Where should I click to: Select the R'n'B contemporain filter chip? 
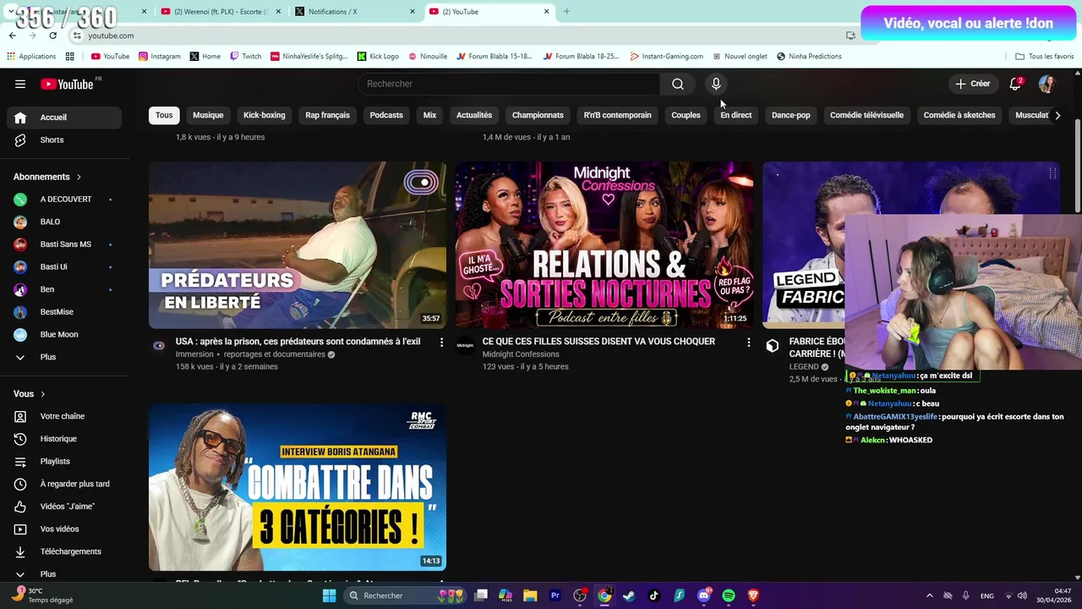617,115
